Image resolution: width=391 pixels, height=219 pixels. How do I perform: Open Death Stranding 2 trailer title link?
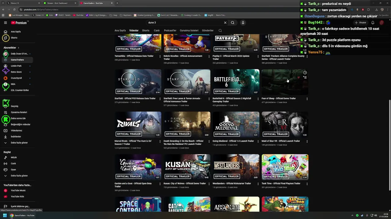point(183,143)
